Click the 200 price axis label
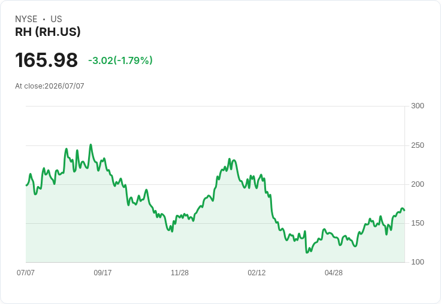The height and width of the screenshot is (304, 441). (418, 184)
